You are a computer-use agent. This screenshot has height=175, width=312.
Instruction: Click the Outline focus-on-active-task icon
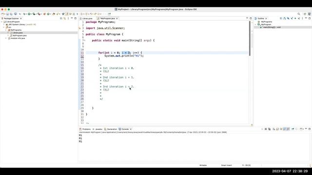coord(281,18)
